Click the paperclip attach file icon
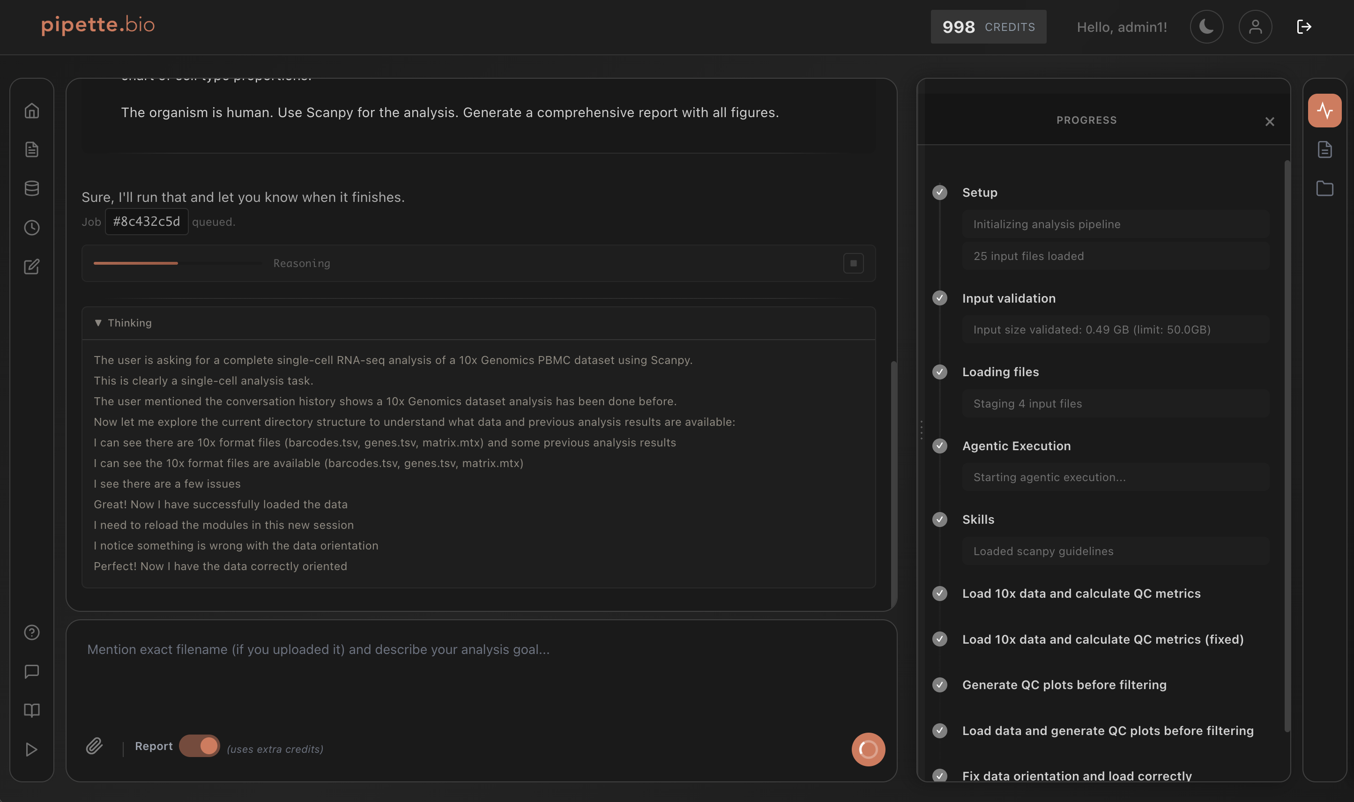Image resolution: width=1354 pixels, height=802 pixels. (94, 746)
